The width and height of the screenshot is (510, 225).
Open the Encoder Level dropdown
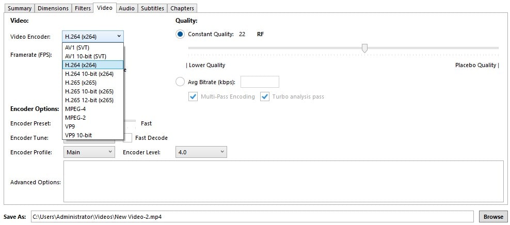click(201, 152)
